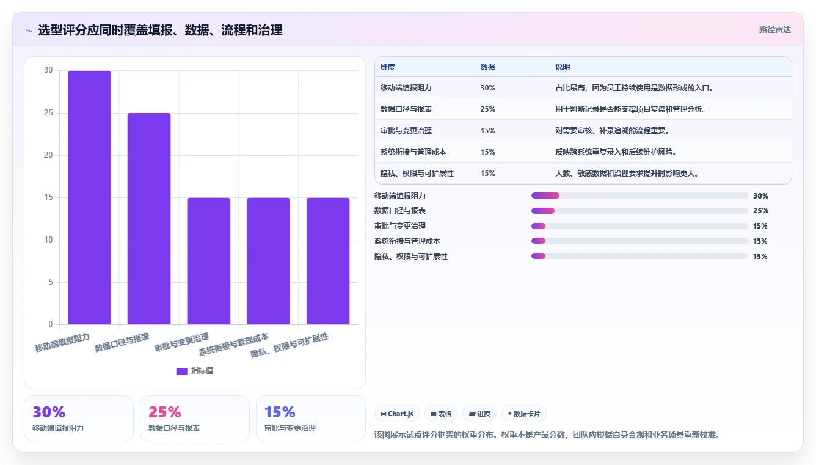Click the 路径雷达 label in the header
The height and width of the screenshot is (465, 816).
774,29
